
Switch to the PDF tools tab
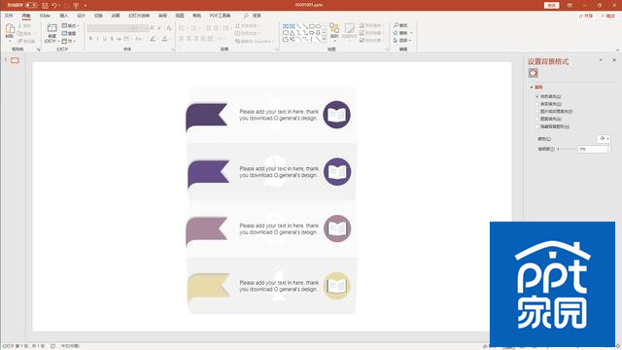click(x=221, y=16)
